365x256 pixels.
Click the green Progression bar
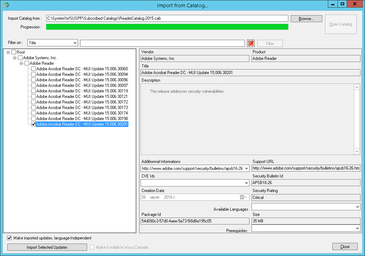tap(167, 27)
